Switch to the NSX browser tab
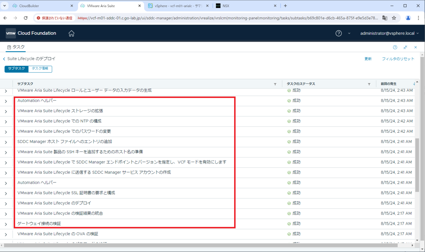 [x=246, y=6]
